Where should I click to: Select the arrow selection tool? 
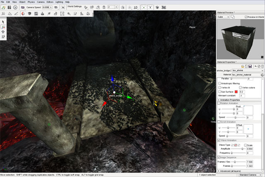[x=3, y=21]
